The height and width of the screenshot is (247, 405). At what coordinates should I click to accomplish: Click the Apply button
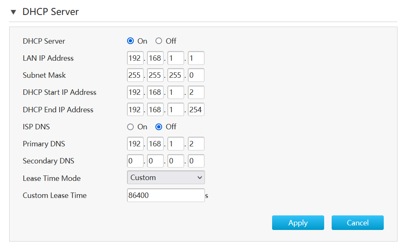pyautogui.click(x=298, y=223)
